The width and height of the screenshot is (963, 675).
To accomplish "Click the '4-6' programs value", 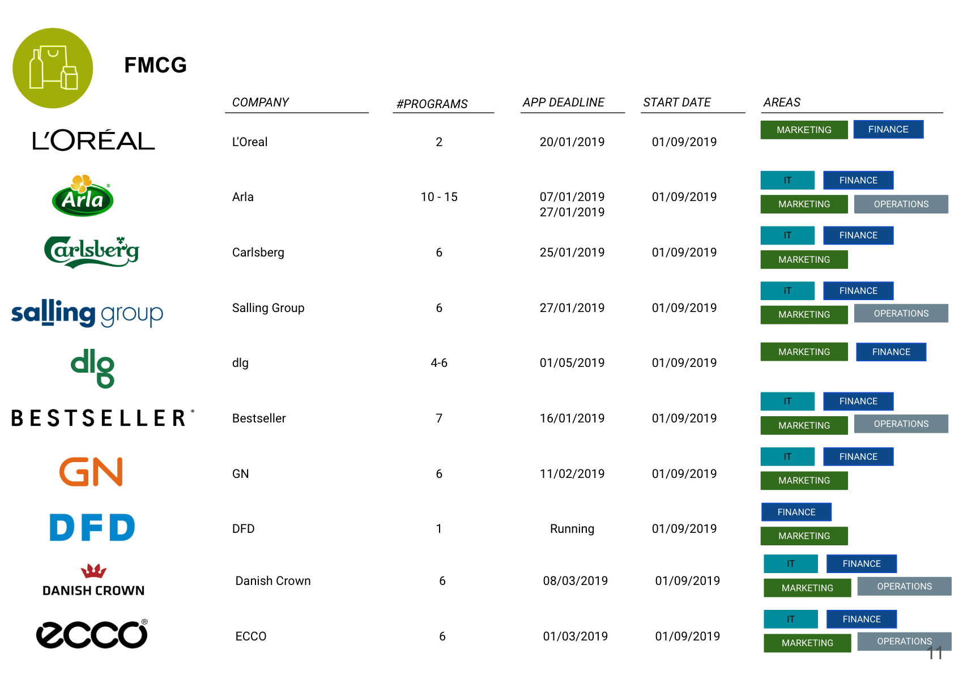I will tap(439, 363).
